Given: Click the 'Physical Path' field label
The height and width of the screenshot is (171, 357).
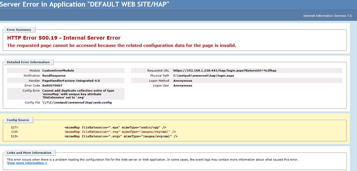Looking at the screenshot, I should 160,76.
